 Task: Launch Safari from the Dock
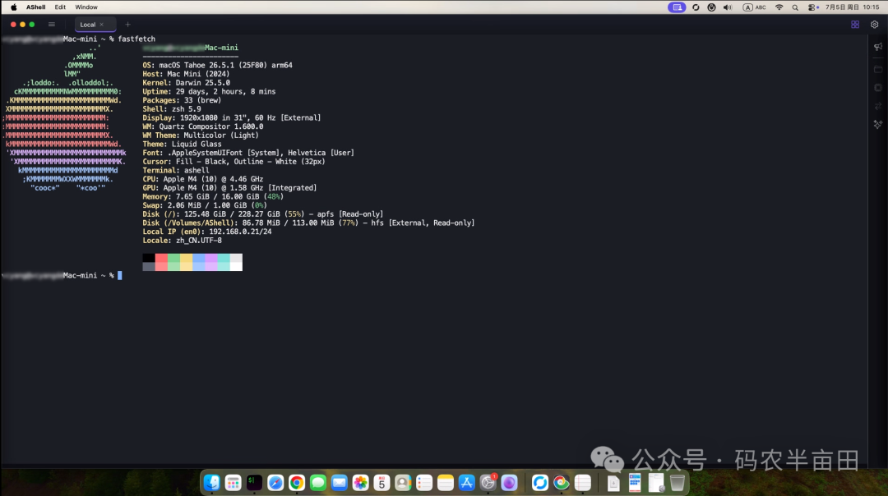(275, 482)
